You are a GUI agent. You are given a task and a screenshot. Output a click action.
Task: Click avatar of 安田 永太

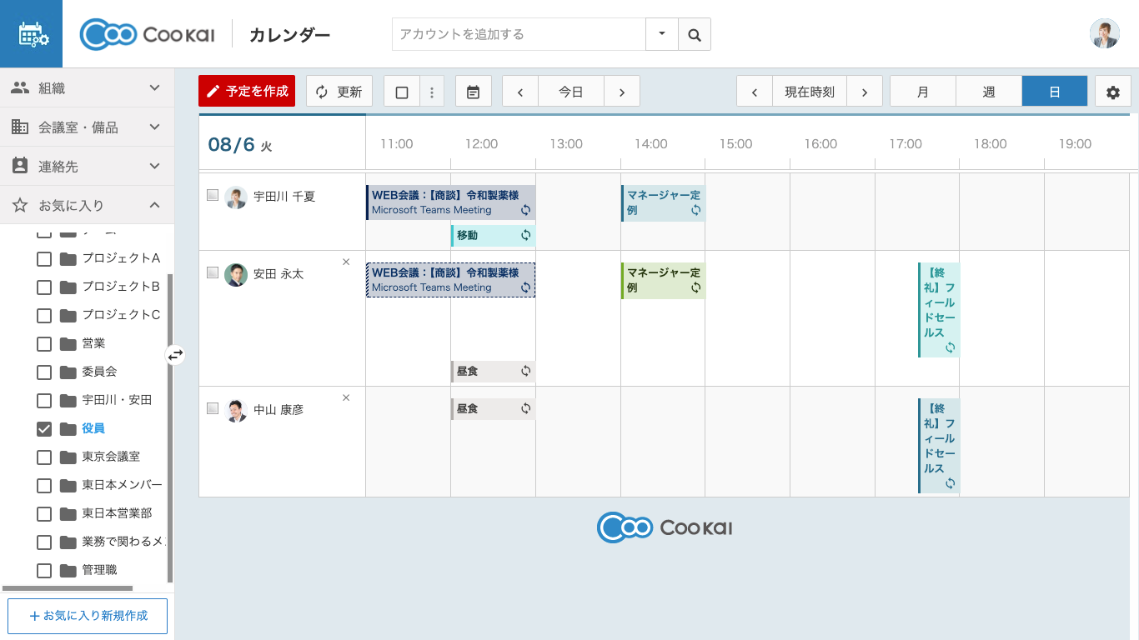pos(236,275)
